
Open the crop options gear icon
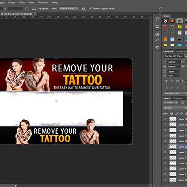pos(83,9)
